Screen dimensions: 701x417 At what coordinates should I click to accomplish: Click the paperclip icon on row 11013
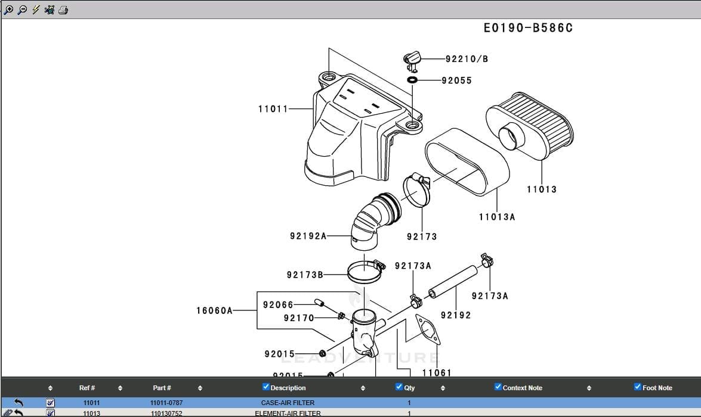[7, 413]
